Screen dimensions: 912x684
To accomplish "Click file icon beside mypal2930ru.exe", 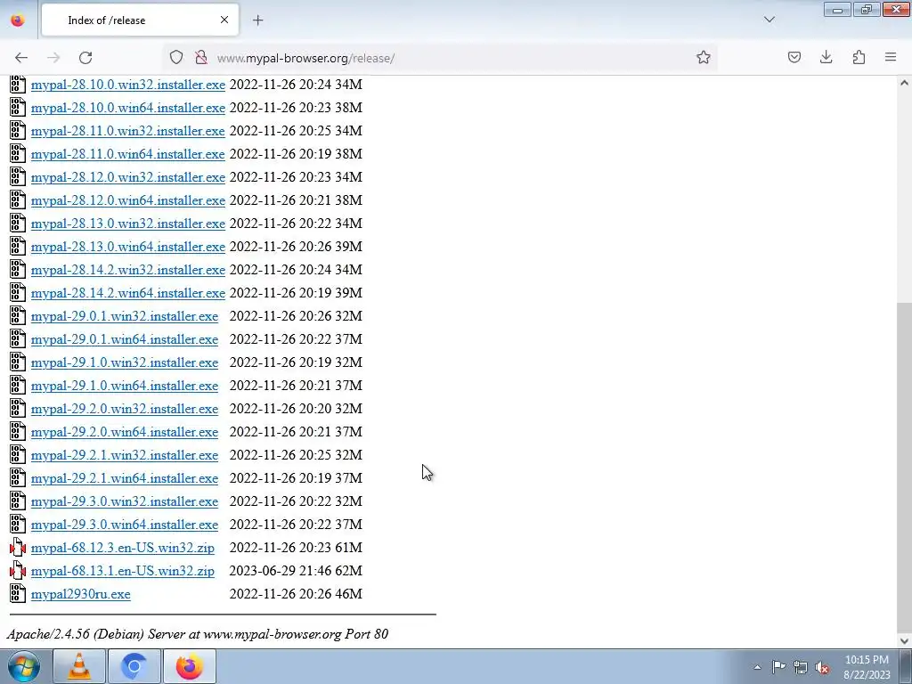I will (18, 594).
